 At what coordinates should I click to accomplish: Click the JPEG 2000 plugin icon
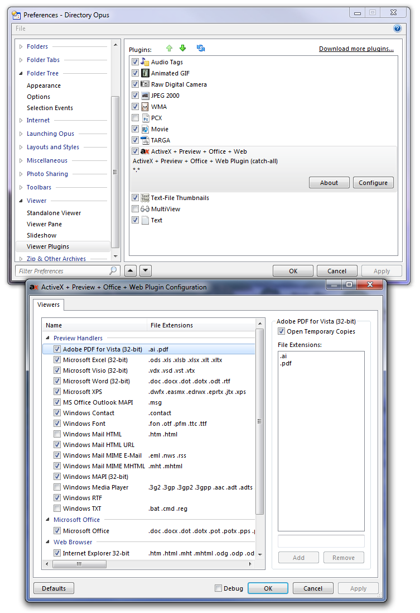pyautogui.click(x=145, y=96)
